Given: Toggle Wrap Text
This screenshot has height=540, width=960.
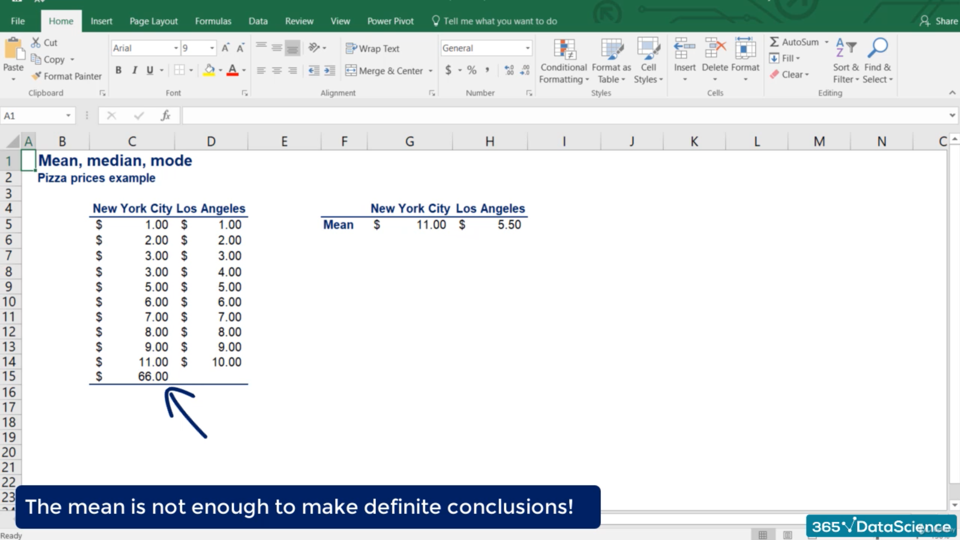Looking at the screenshot, I should [x=372, y=48].
